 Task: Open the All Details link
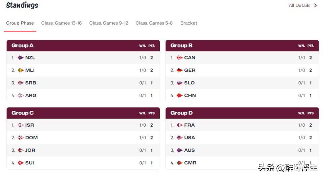[299, 5]
